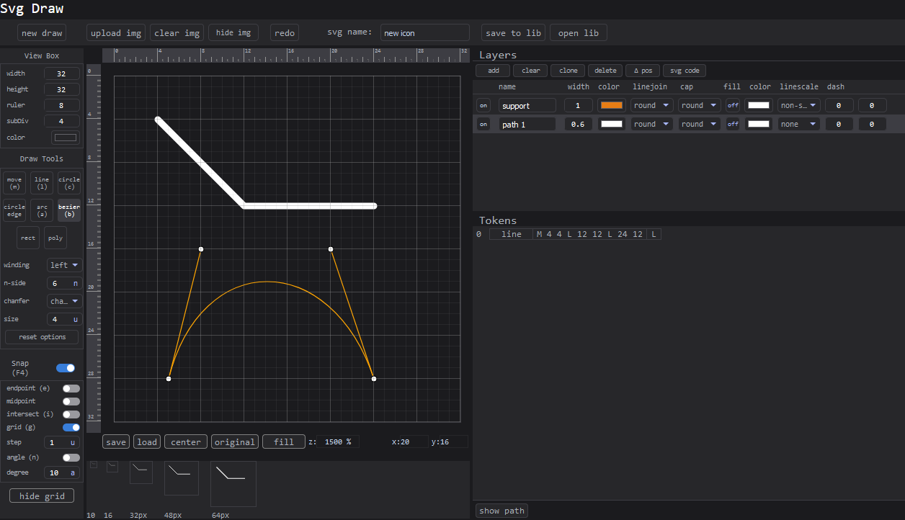Click the View Box width field
Viewport: 905px width, 520px height.
coord(62,73)
